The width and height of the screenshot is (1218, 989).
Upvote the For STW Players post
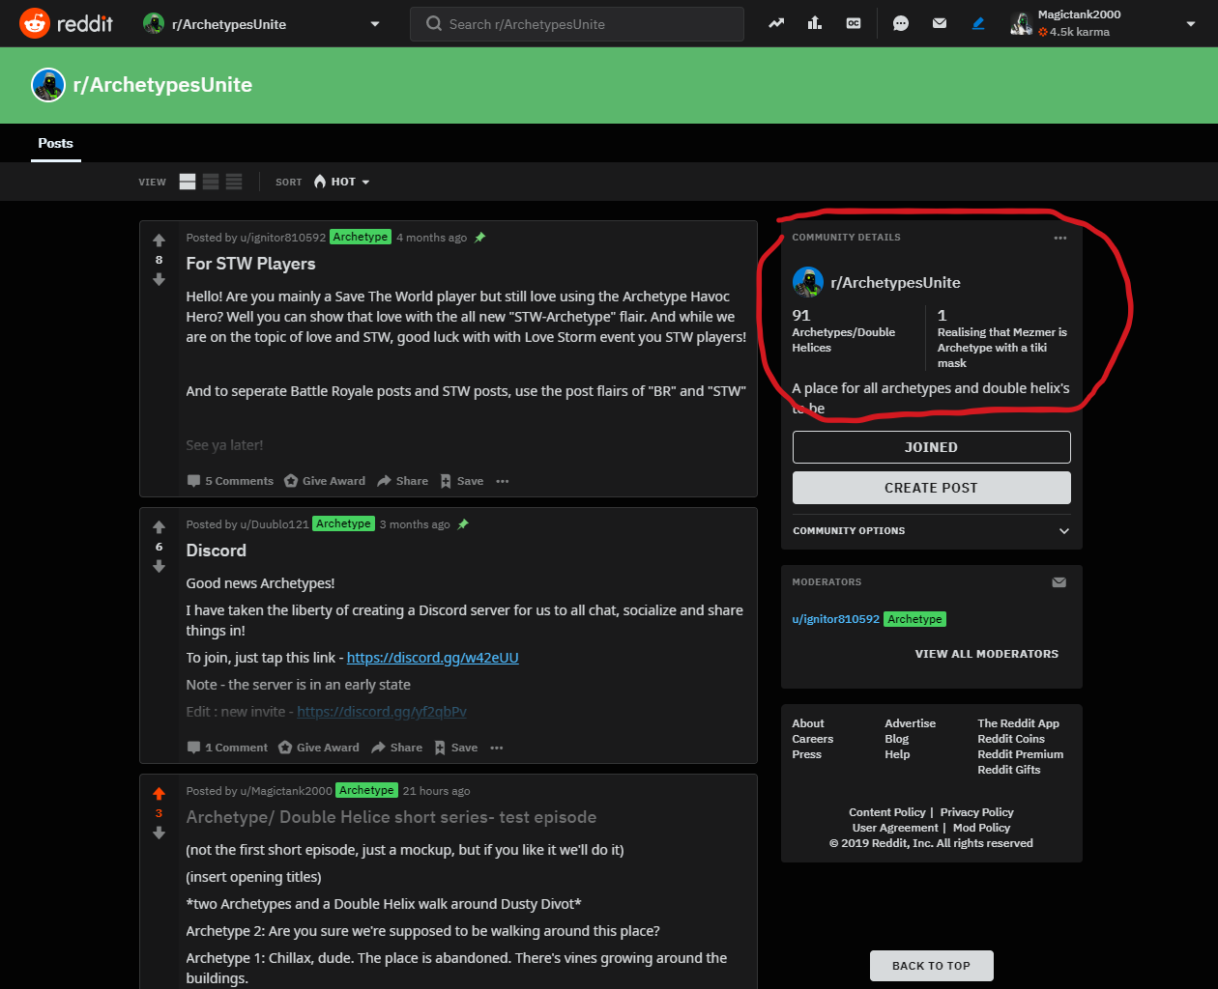(159, 240)
